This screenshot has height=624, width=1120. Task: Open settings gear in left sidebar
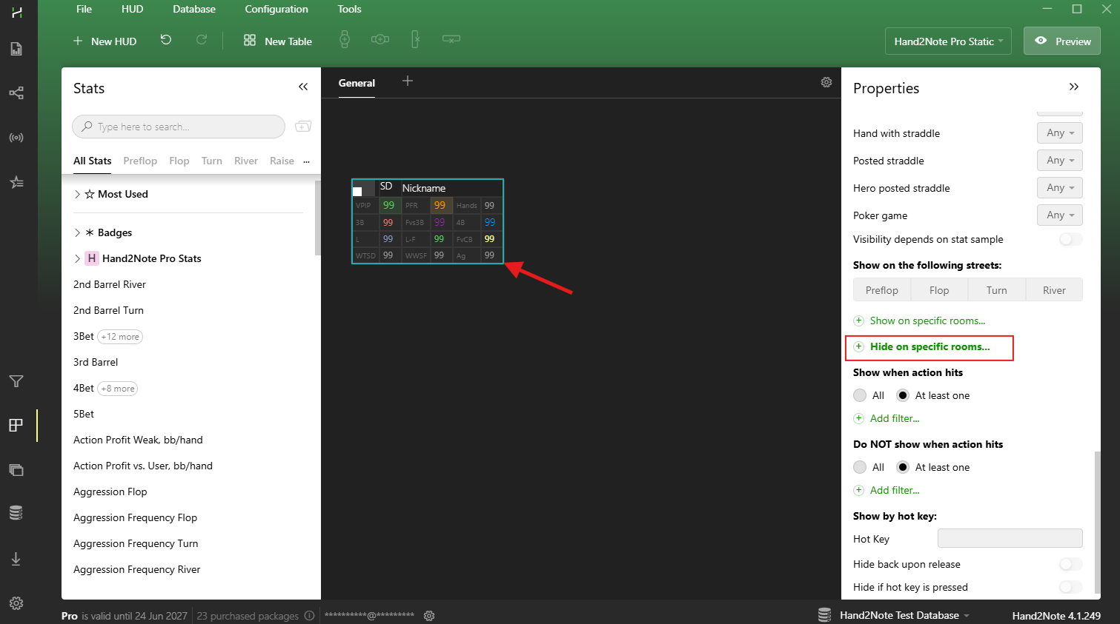pos(16,603)
